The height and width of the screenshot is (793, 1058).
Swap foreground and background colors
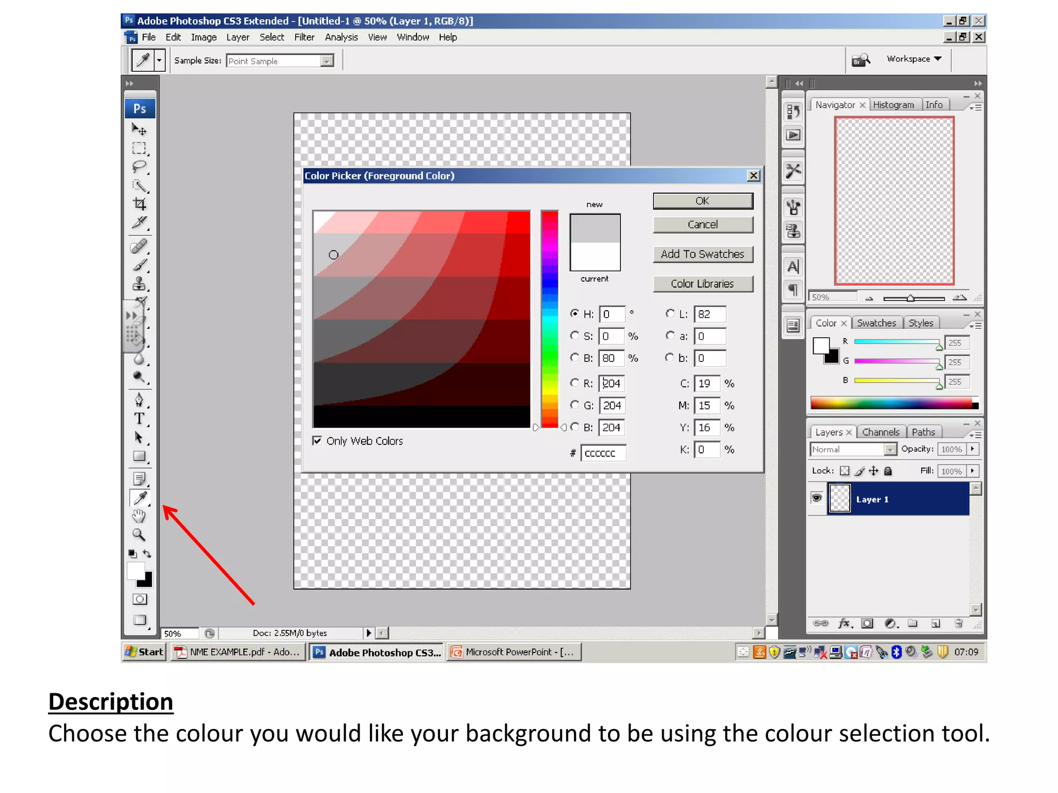(x=147, y=553)
